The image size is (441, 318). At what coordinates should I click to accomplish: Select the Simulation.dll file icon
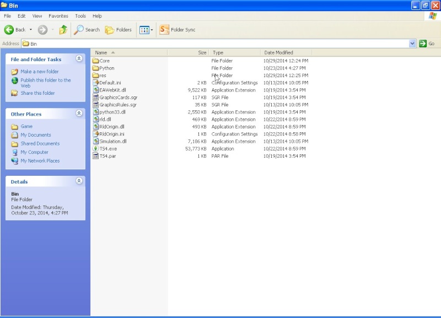[95, 141]
